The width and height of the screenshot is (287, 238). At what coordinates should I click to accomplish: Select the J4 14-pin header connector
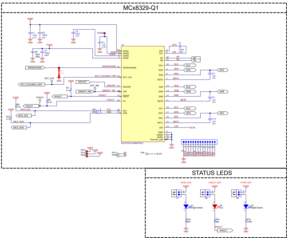199,142
